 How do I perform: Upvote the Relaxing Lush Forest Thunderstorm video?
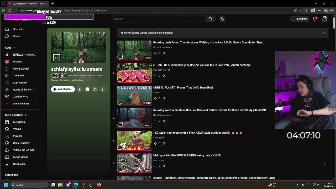[x=155, y=53]
